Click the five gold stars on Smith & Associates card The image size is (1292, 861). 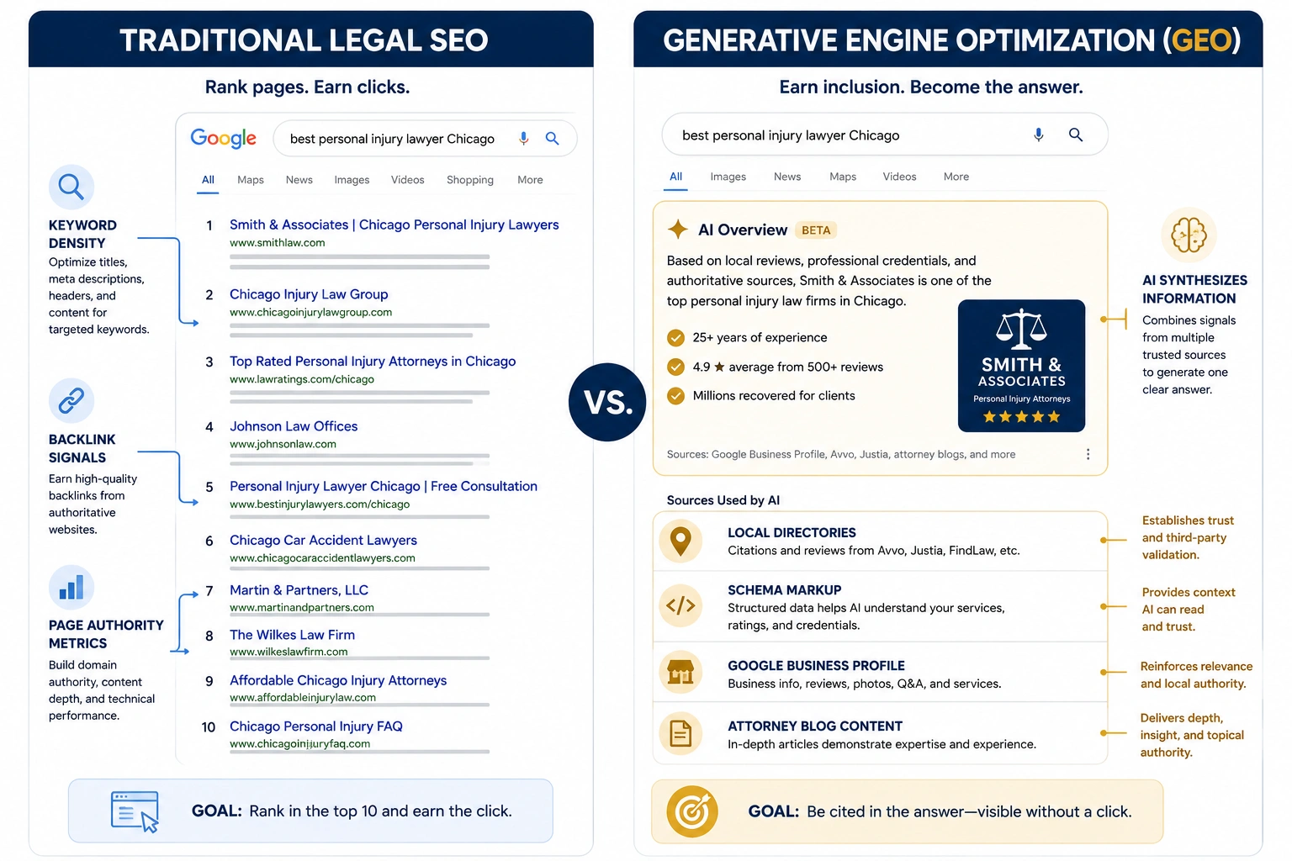pos(1021,417)
